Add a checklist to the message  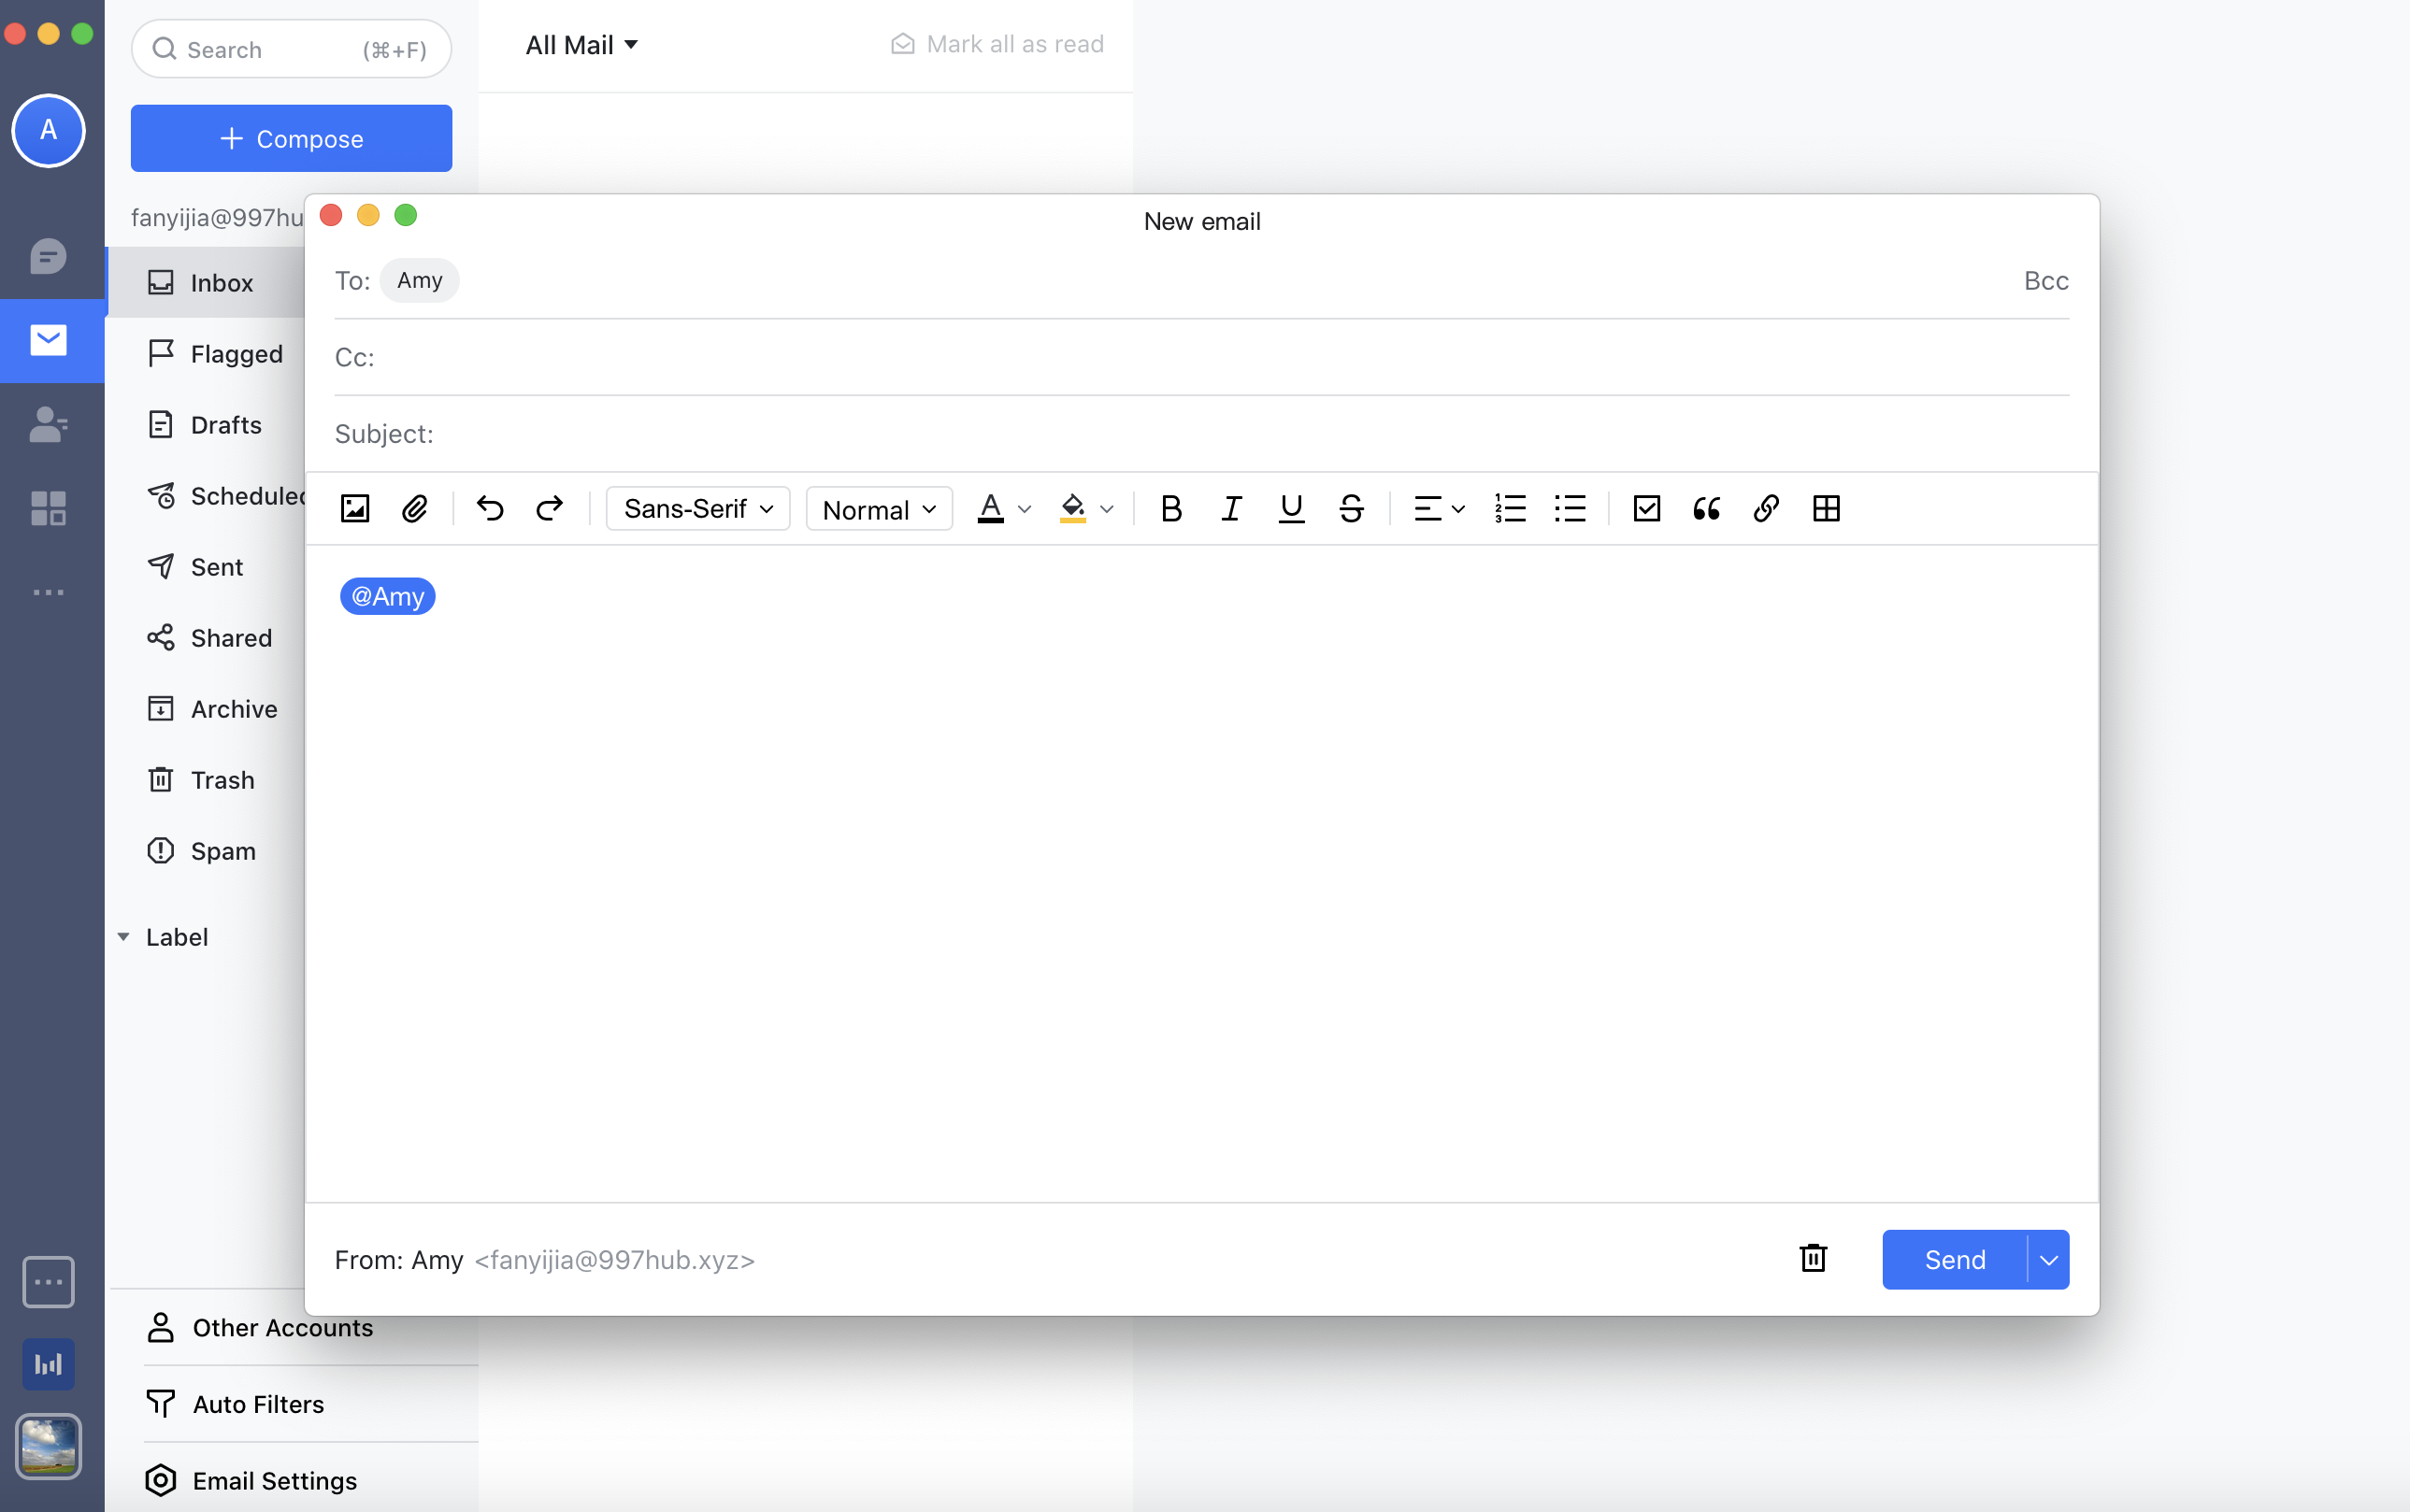1645,508
